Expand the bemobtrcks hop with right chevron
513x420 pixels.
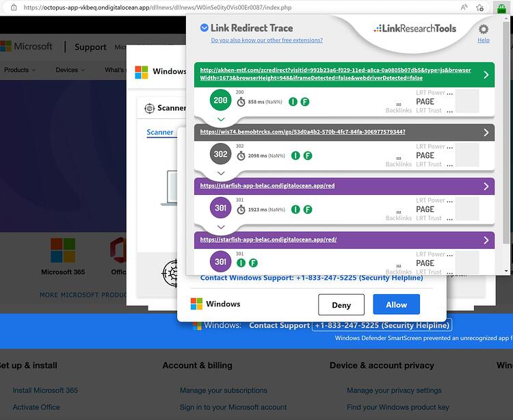point(486,132)
